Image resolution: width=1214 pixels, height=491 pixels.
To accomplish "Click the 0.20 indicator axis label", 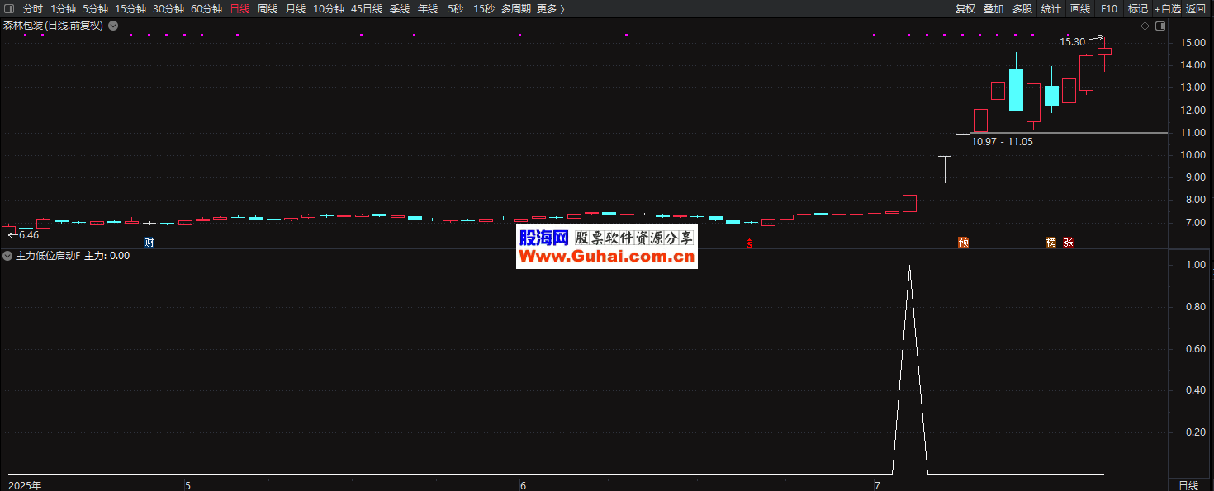I will [1196, 432].
